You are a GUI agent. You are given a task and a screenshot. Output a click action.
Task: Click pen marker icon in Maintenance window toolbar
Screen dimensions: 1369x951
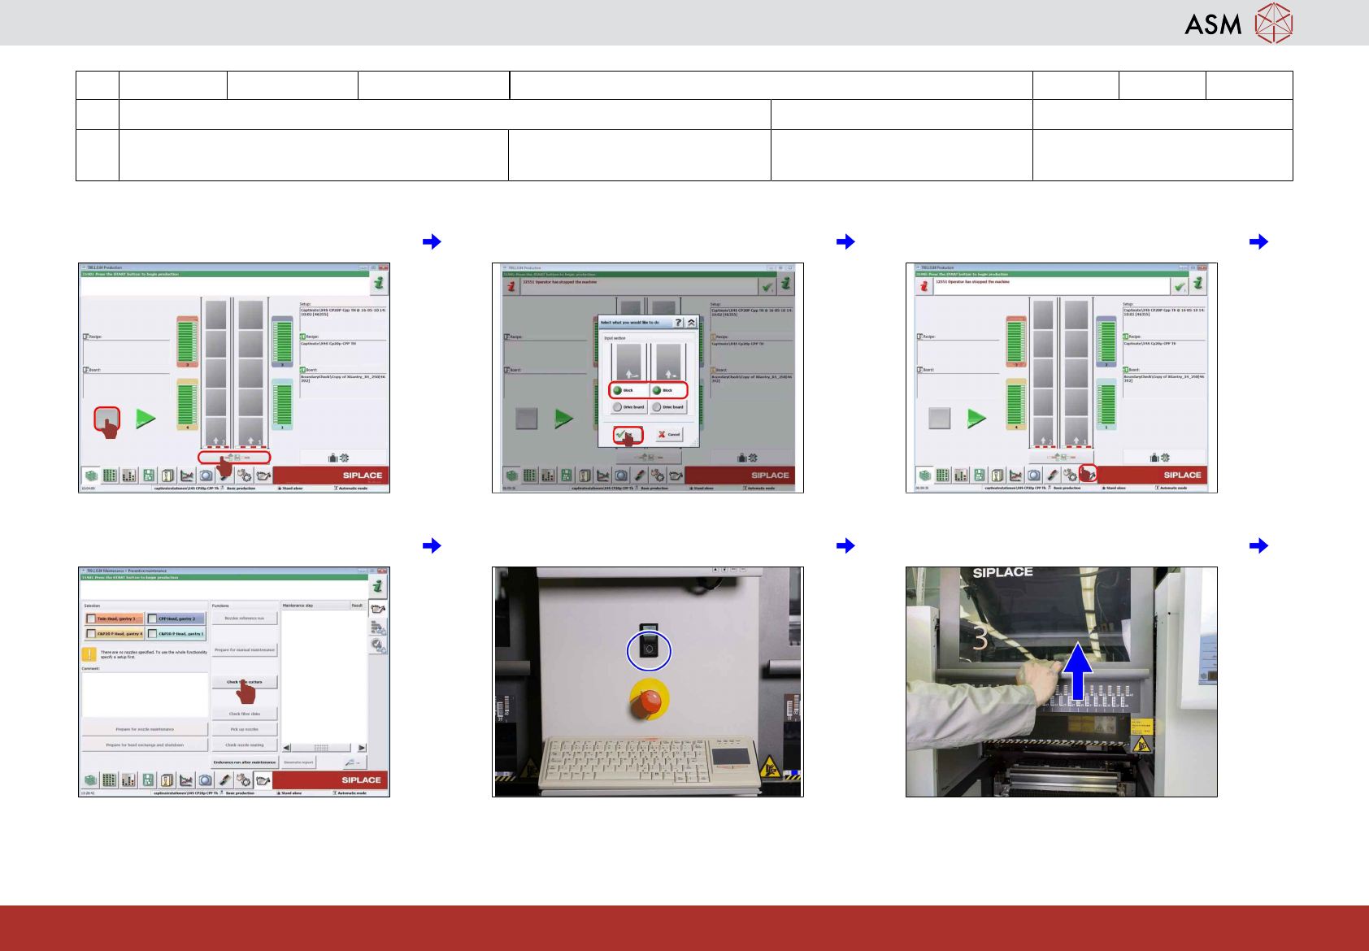tap(224, 779)
